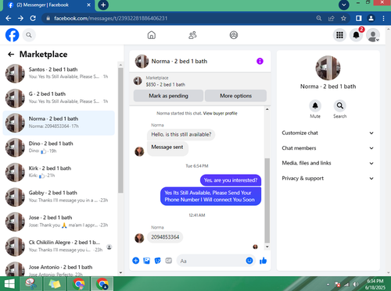Expand Media, files and links section

(328, 163)
